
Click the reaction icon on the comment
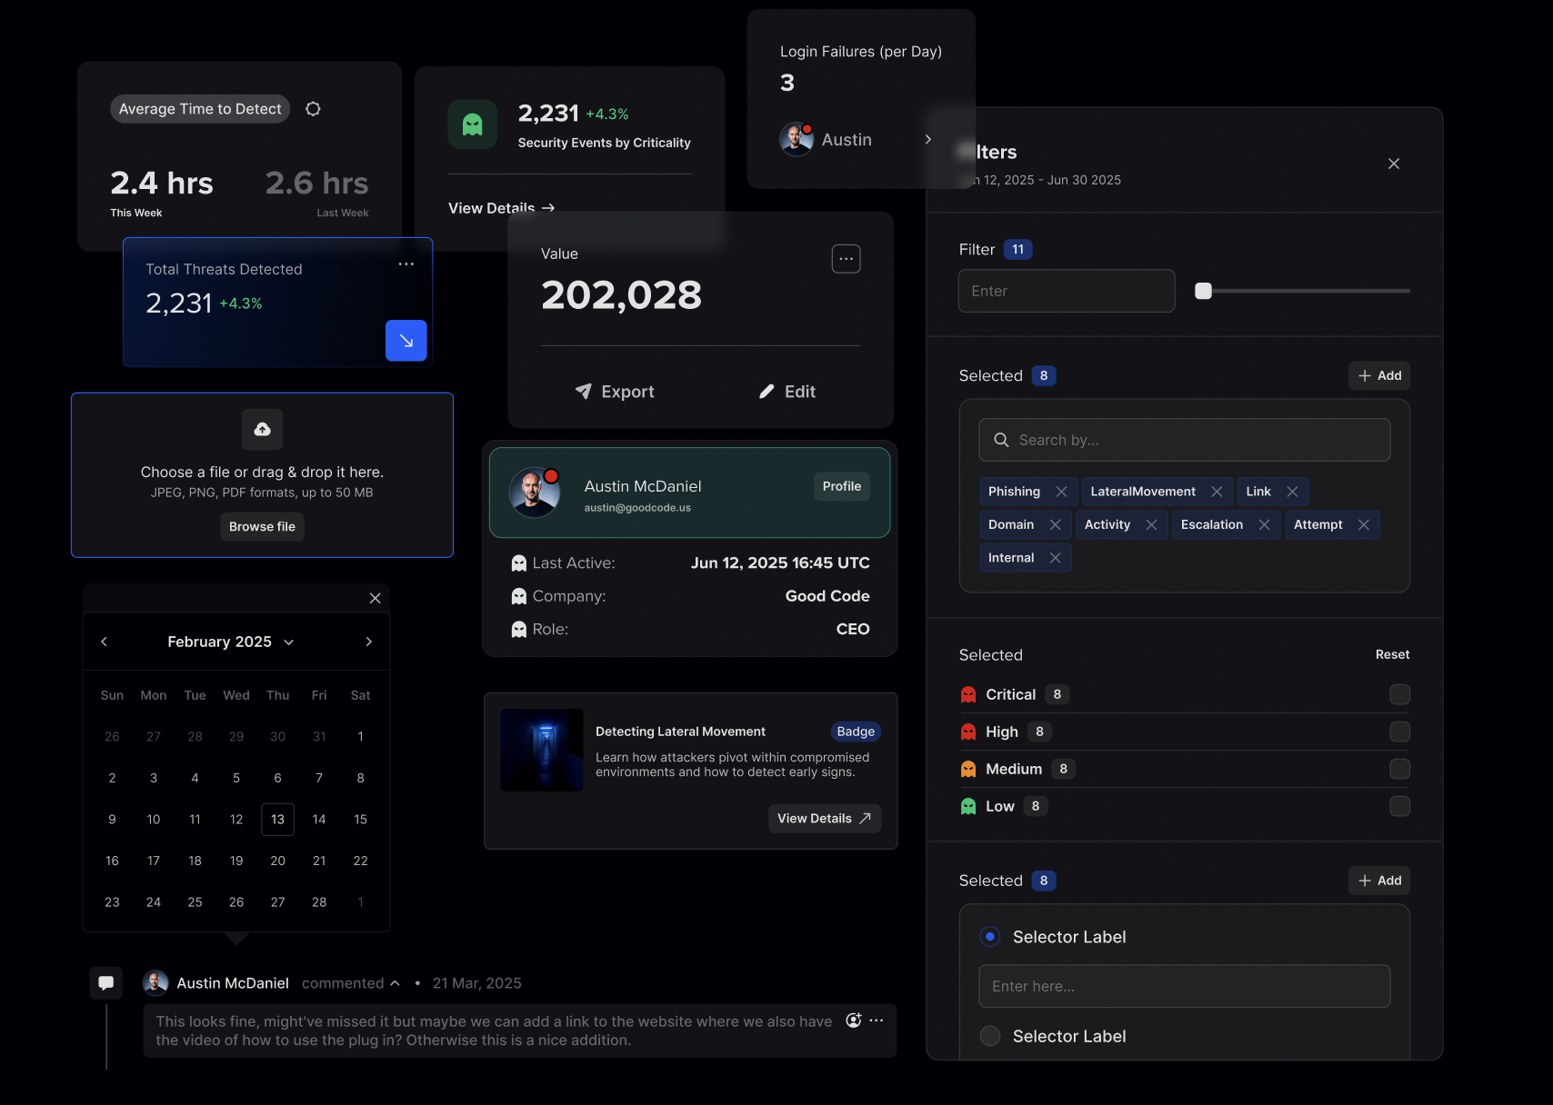point(854,1020)
